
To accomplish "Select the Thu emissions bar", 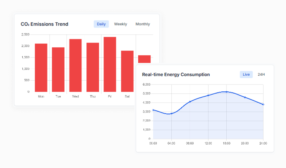I will point(93,67).
